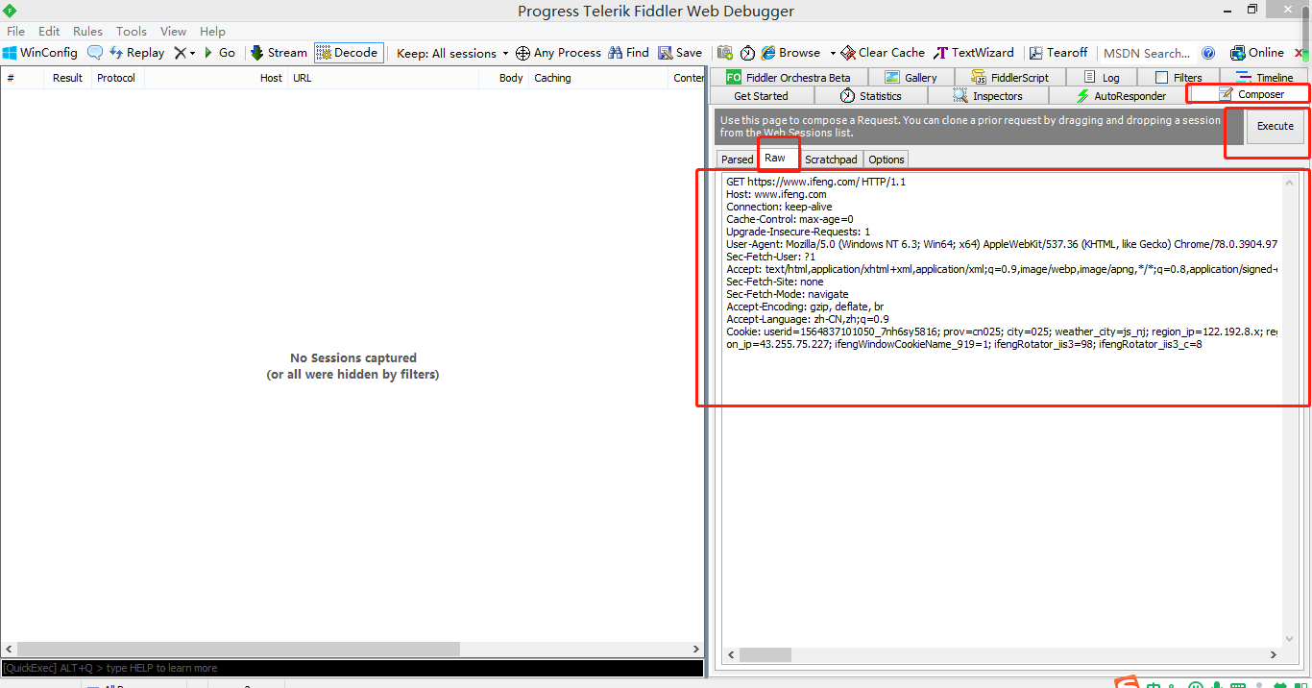The height and width of the screenshot is (688, 1312).
Task: Select the Composer tab
Action: 1251,94
